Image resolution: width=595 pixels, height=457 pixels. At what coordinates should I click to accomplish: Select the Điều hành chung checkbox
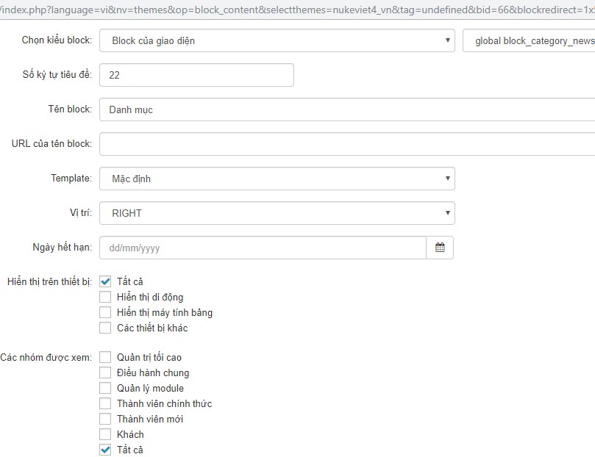(x=105, y=373)
